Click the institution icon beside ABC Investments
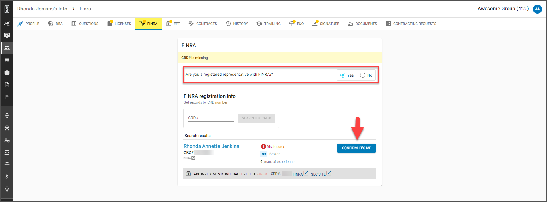The width and height of the screenshot is (547, 202). 189,174
